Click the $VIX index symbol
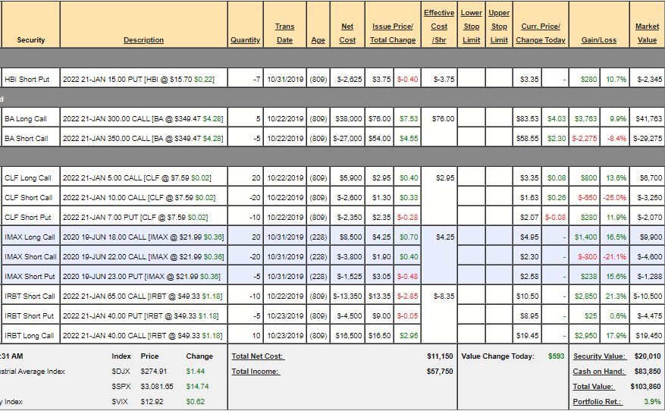The height and width of the screenshot is (411, 665). [120, 401]
